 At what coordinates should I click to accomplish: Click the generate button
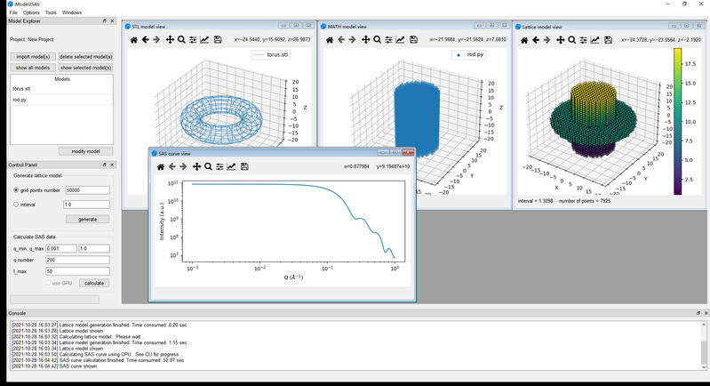[x=87, y=219]
